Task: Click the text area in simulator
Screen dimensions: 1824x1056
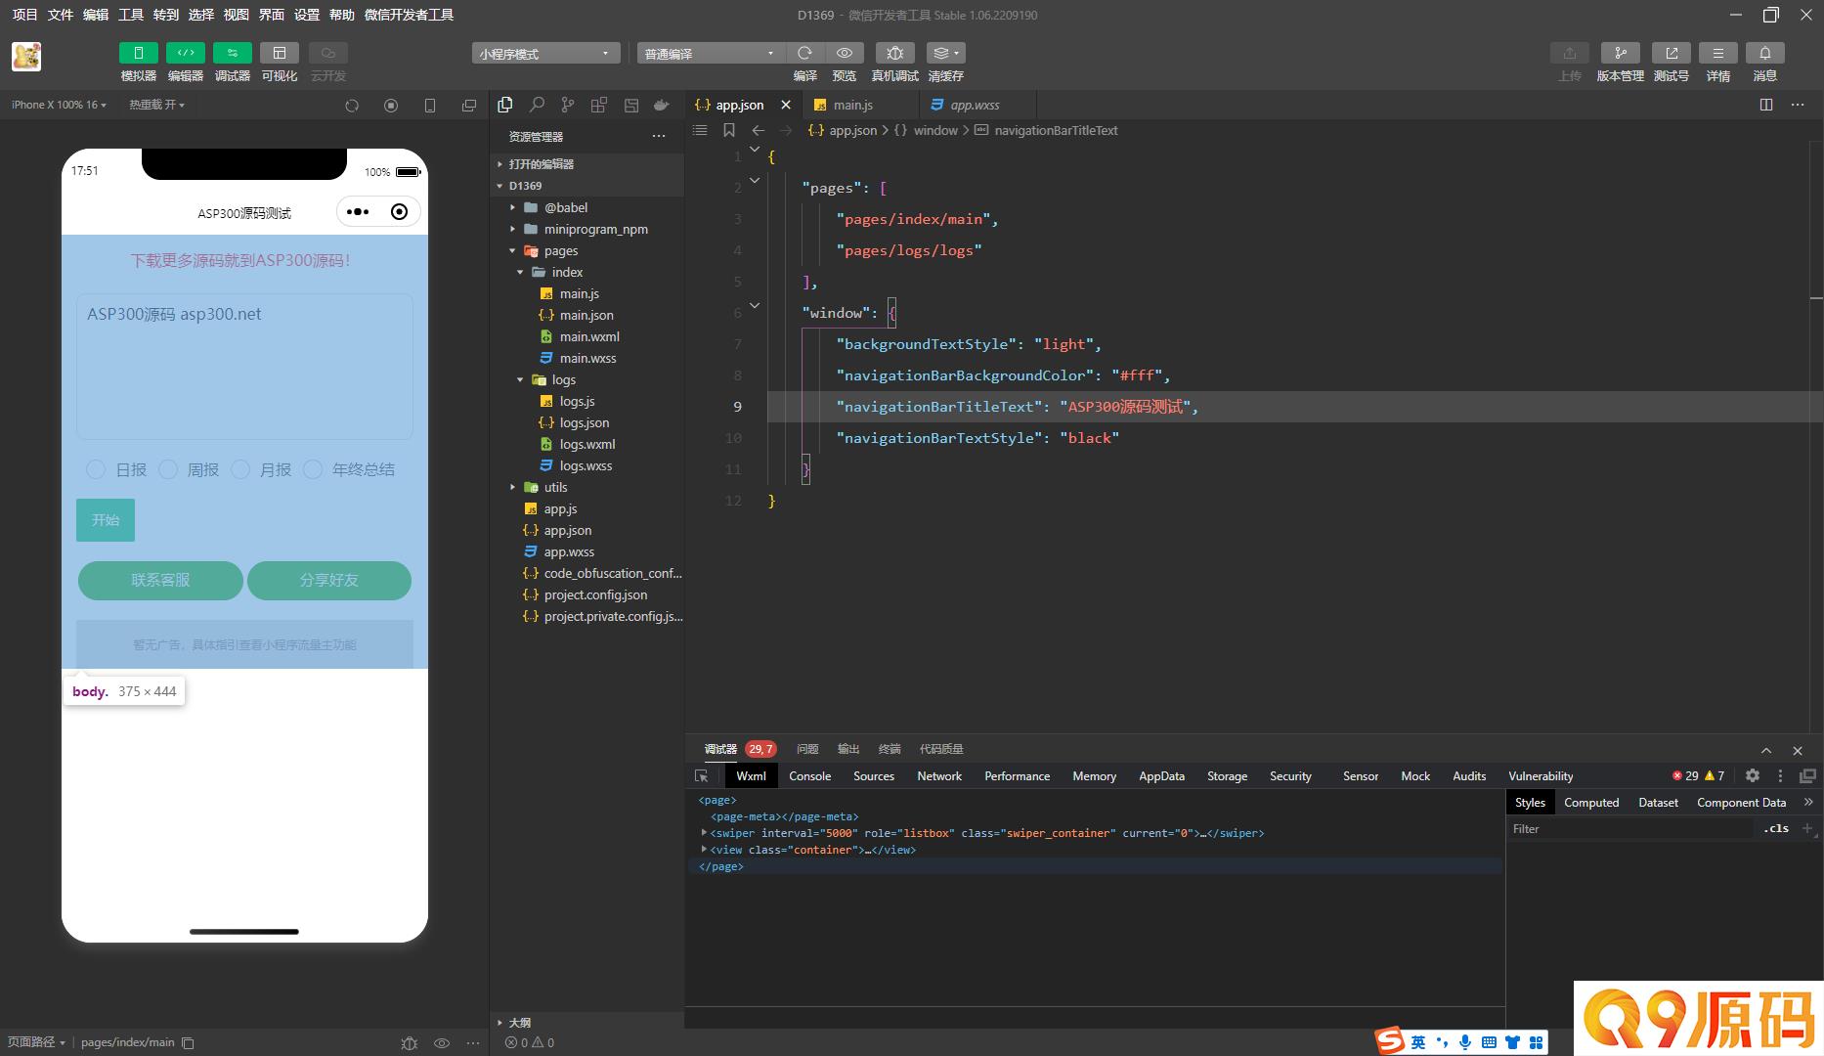Action: coord(244,367)
